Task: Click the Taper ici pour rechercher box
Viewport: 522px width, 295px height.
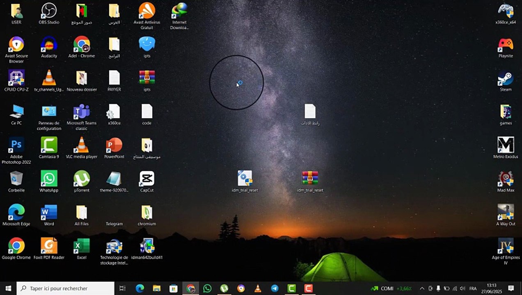Action: click(x=65, y=288)
